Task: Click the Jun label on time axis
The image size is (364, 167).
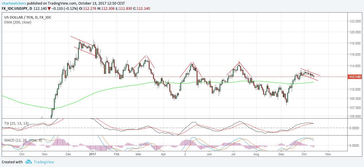Action: [x=210, y=154]
